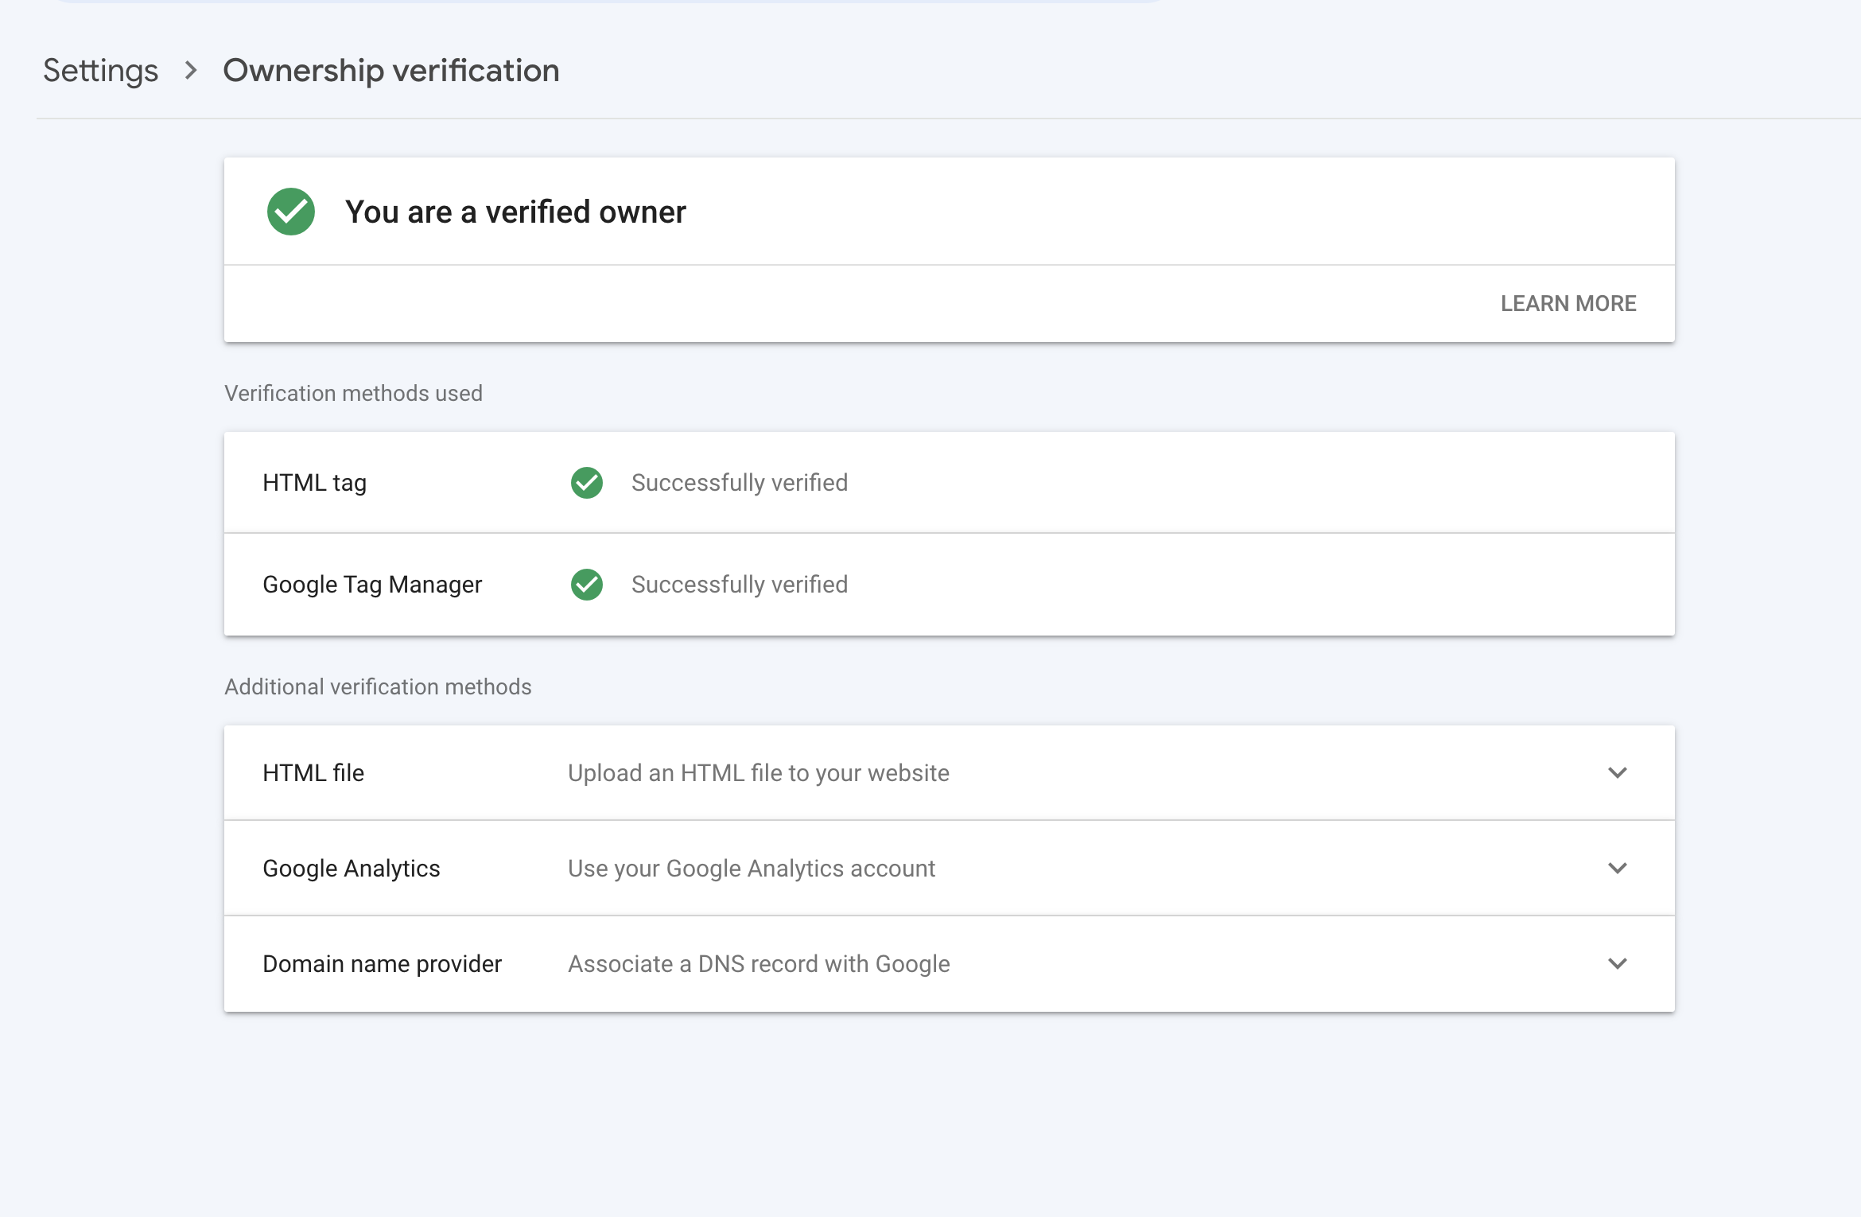Viewport: 1861px width, 1217px height.
Task: Click the Google Tag Manager green checkmark icon
Action: click(587, 585)
